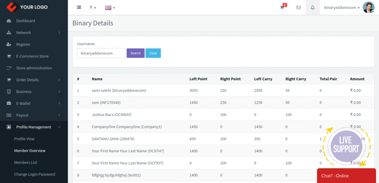Collapse the Profile Management menu

[34, 127]
